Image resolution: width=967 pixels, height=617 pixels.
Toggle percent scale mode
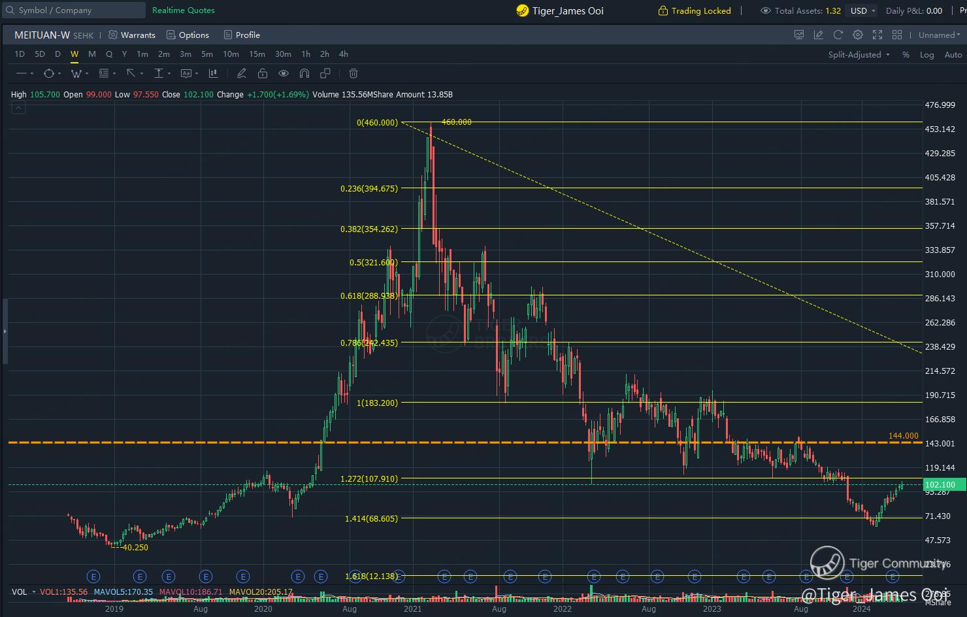click(906, 55)
